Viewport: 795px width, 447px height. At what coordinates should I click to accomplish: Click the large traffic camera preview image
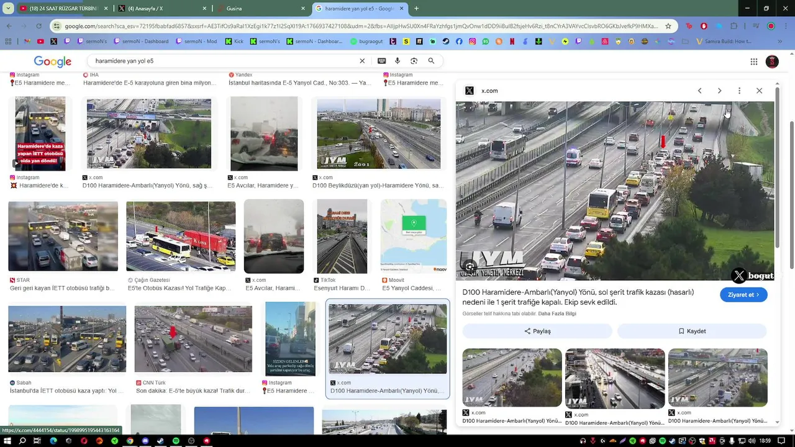point(615,191)
